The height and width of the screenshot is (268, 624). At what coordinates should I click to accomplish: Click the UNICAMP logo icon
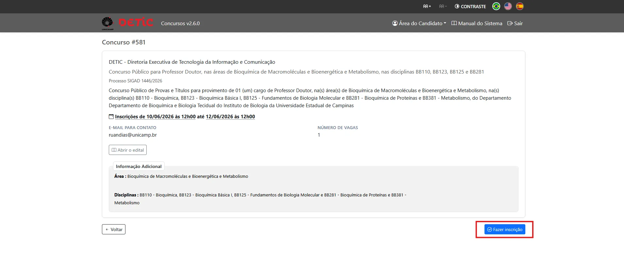click(x=107, y=23)
